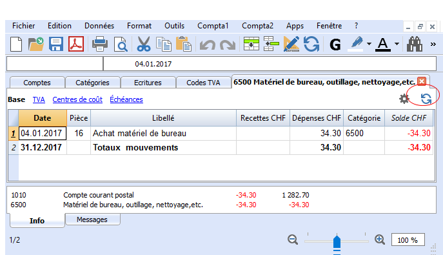
Task: Open settings gear for account card
Action: (x=404, y=99)
